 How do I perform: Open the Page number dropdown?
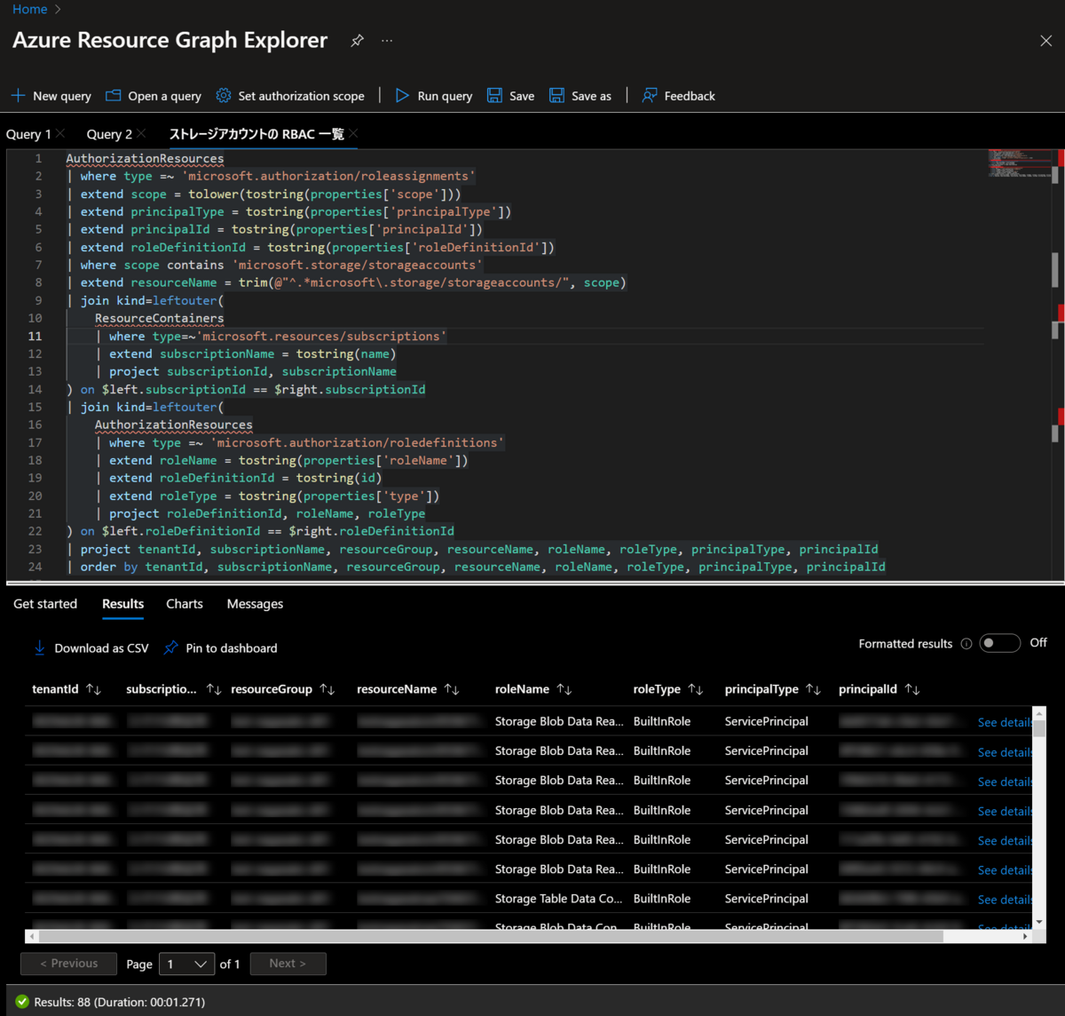click(x=186, y=964)
